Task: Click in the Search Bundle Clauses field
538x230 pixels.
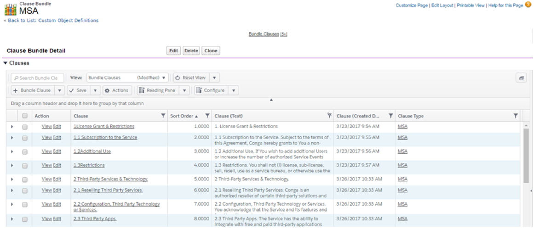Action: point(37,78)
